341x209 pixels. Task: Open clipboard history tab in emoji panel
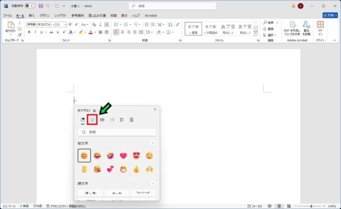coord(131,120)
